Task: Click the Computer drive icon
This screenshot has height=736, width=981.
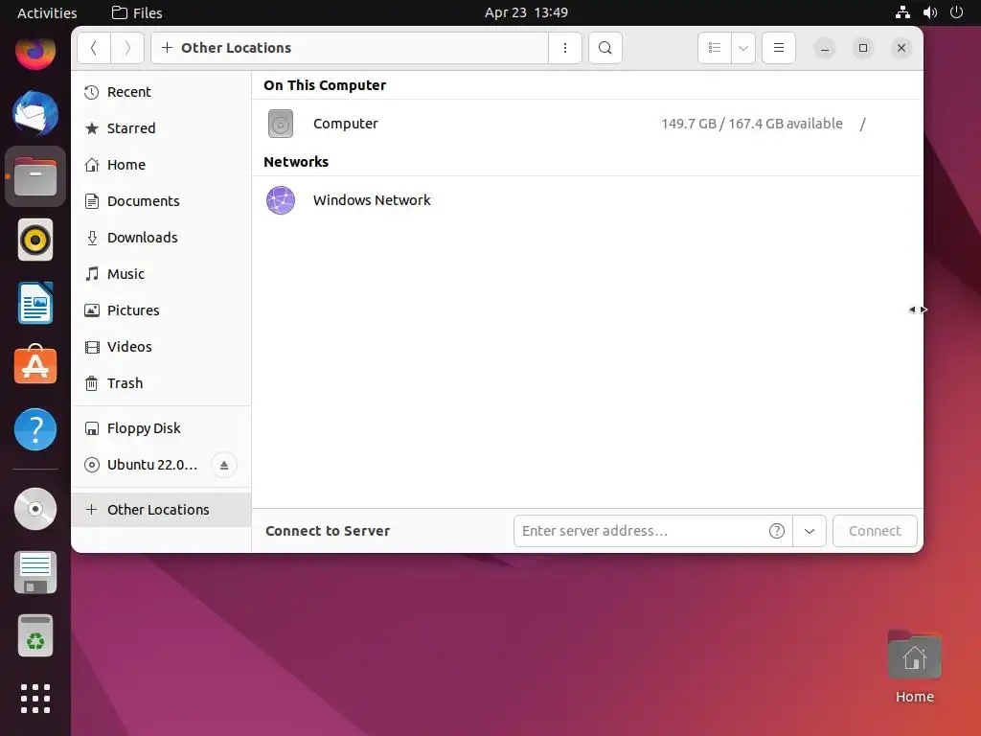Action: pos(281,124)
